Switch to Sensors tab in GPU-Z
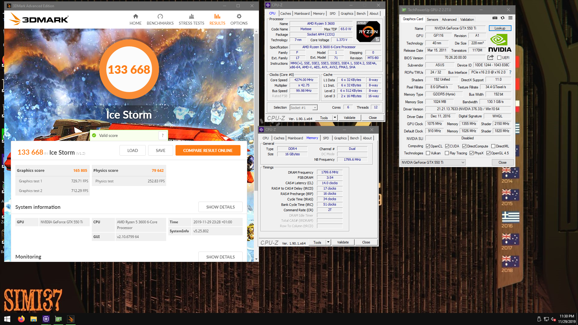Image resolution: width=578 pixels, height=325 pixels. [432, 20]
